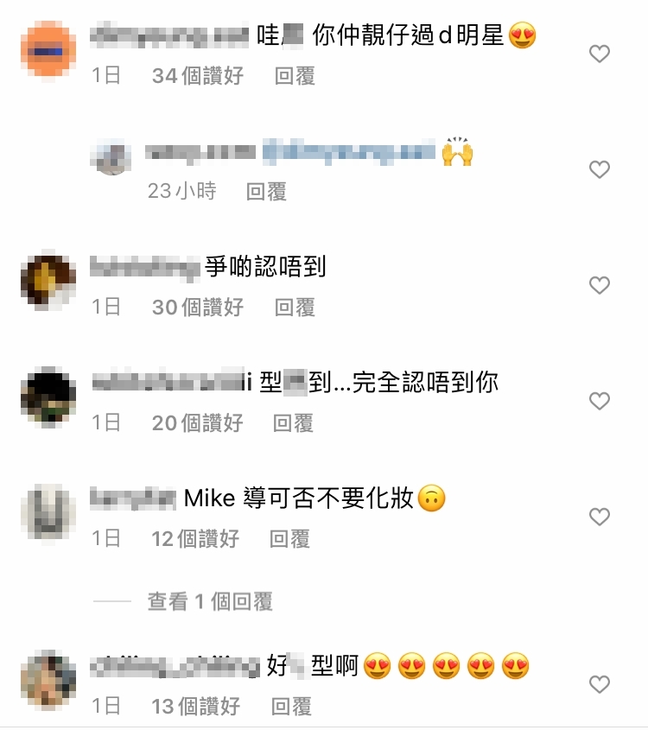This screenshot has height=730, width=648.
Task: Like the raised-hands emoji reply comment
Action: click(599, 169)
